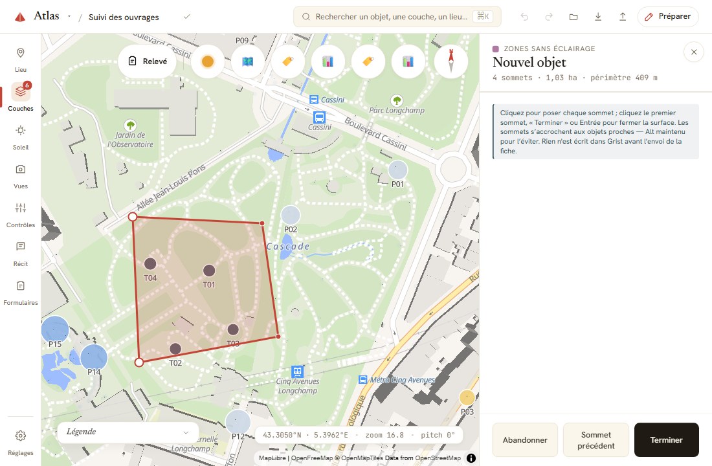Click the white-ringed polygon vertex above T02
Viewport: 712px width, 466px height.
point(139,362)
